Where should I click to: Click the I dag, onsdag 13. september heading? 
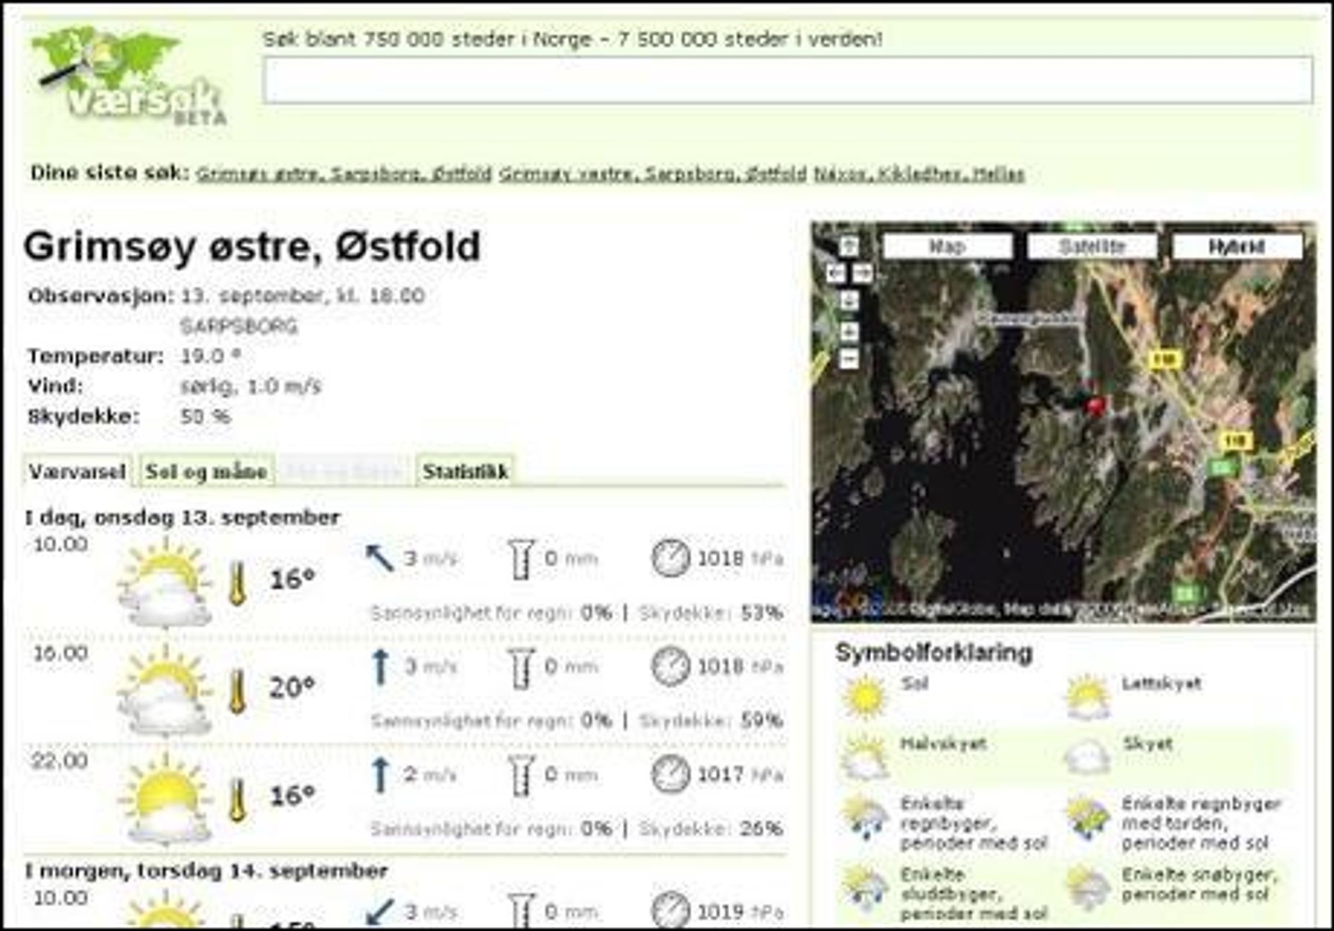(x=183, y=518)
